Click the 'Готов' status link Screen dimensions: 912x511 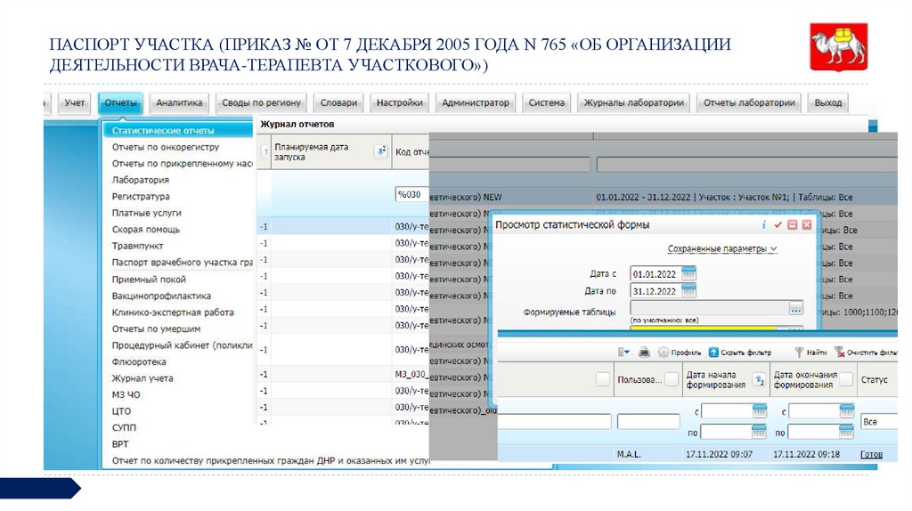[x=871, y=454]
